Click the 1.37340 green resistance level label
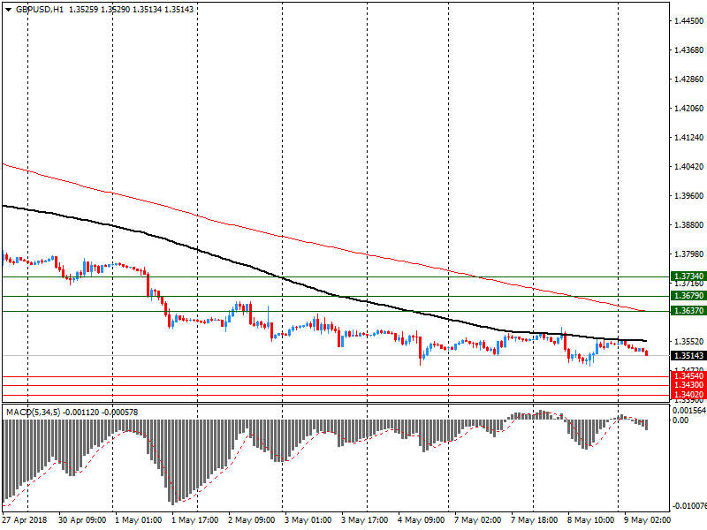 click(x=688, y=276)
